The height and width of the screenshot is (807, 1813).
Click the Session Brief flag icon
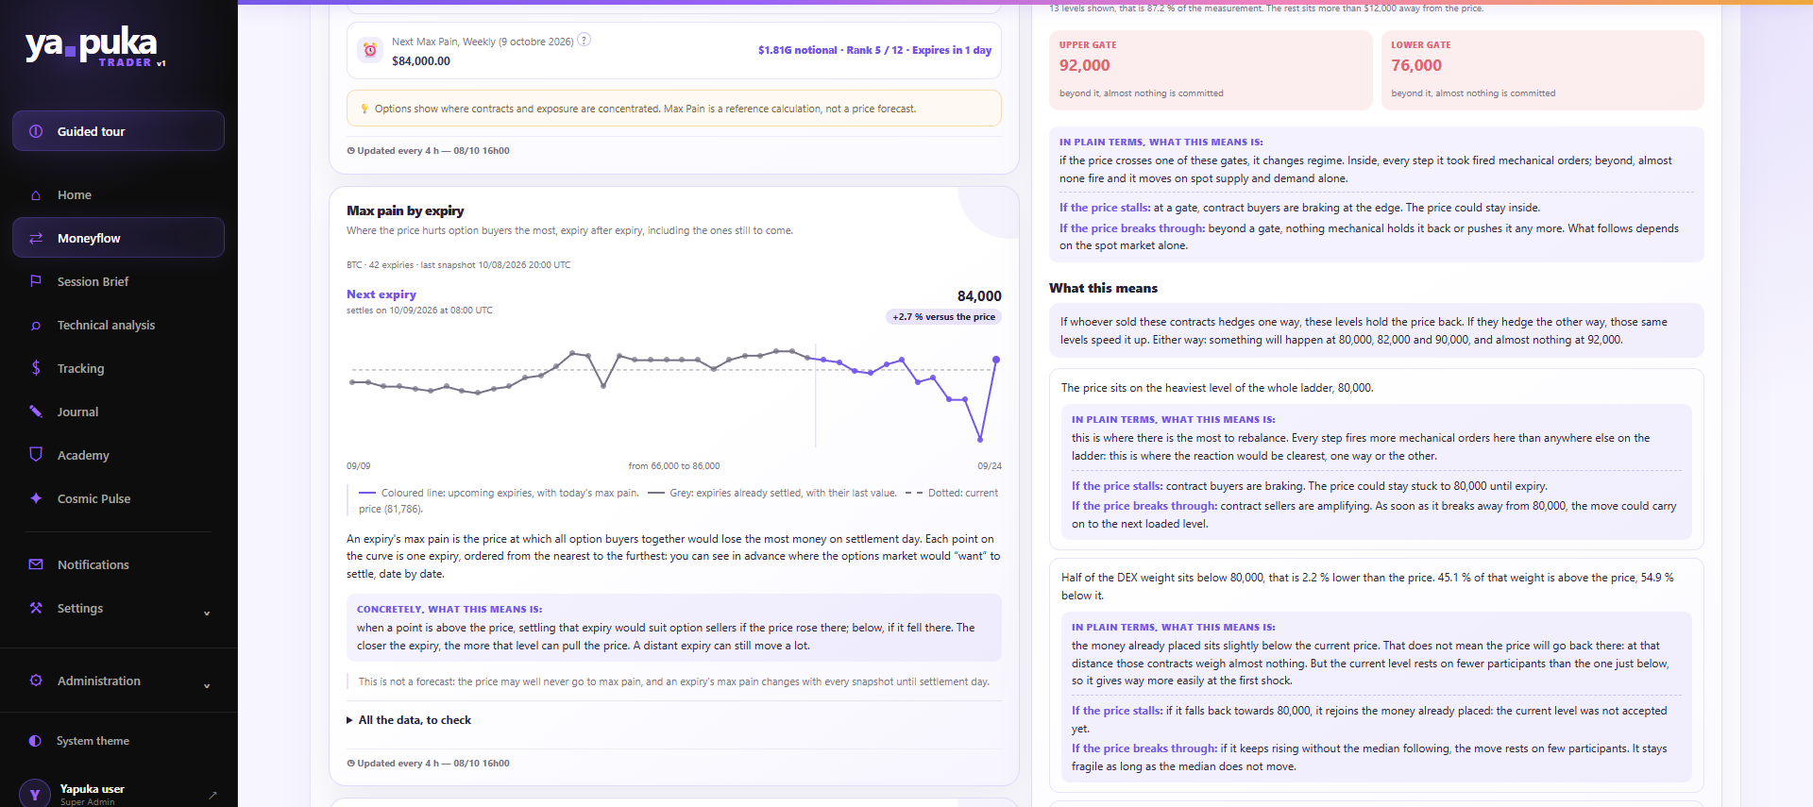36,281
